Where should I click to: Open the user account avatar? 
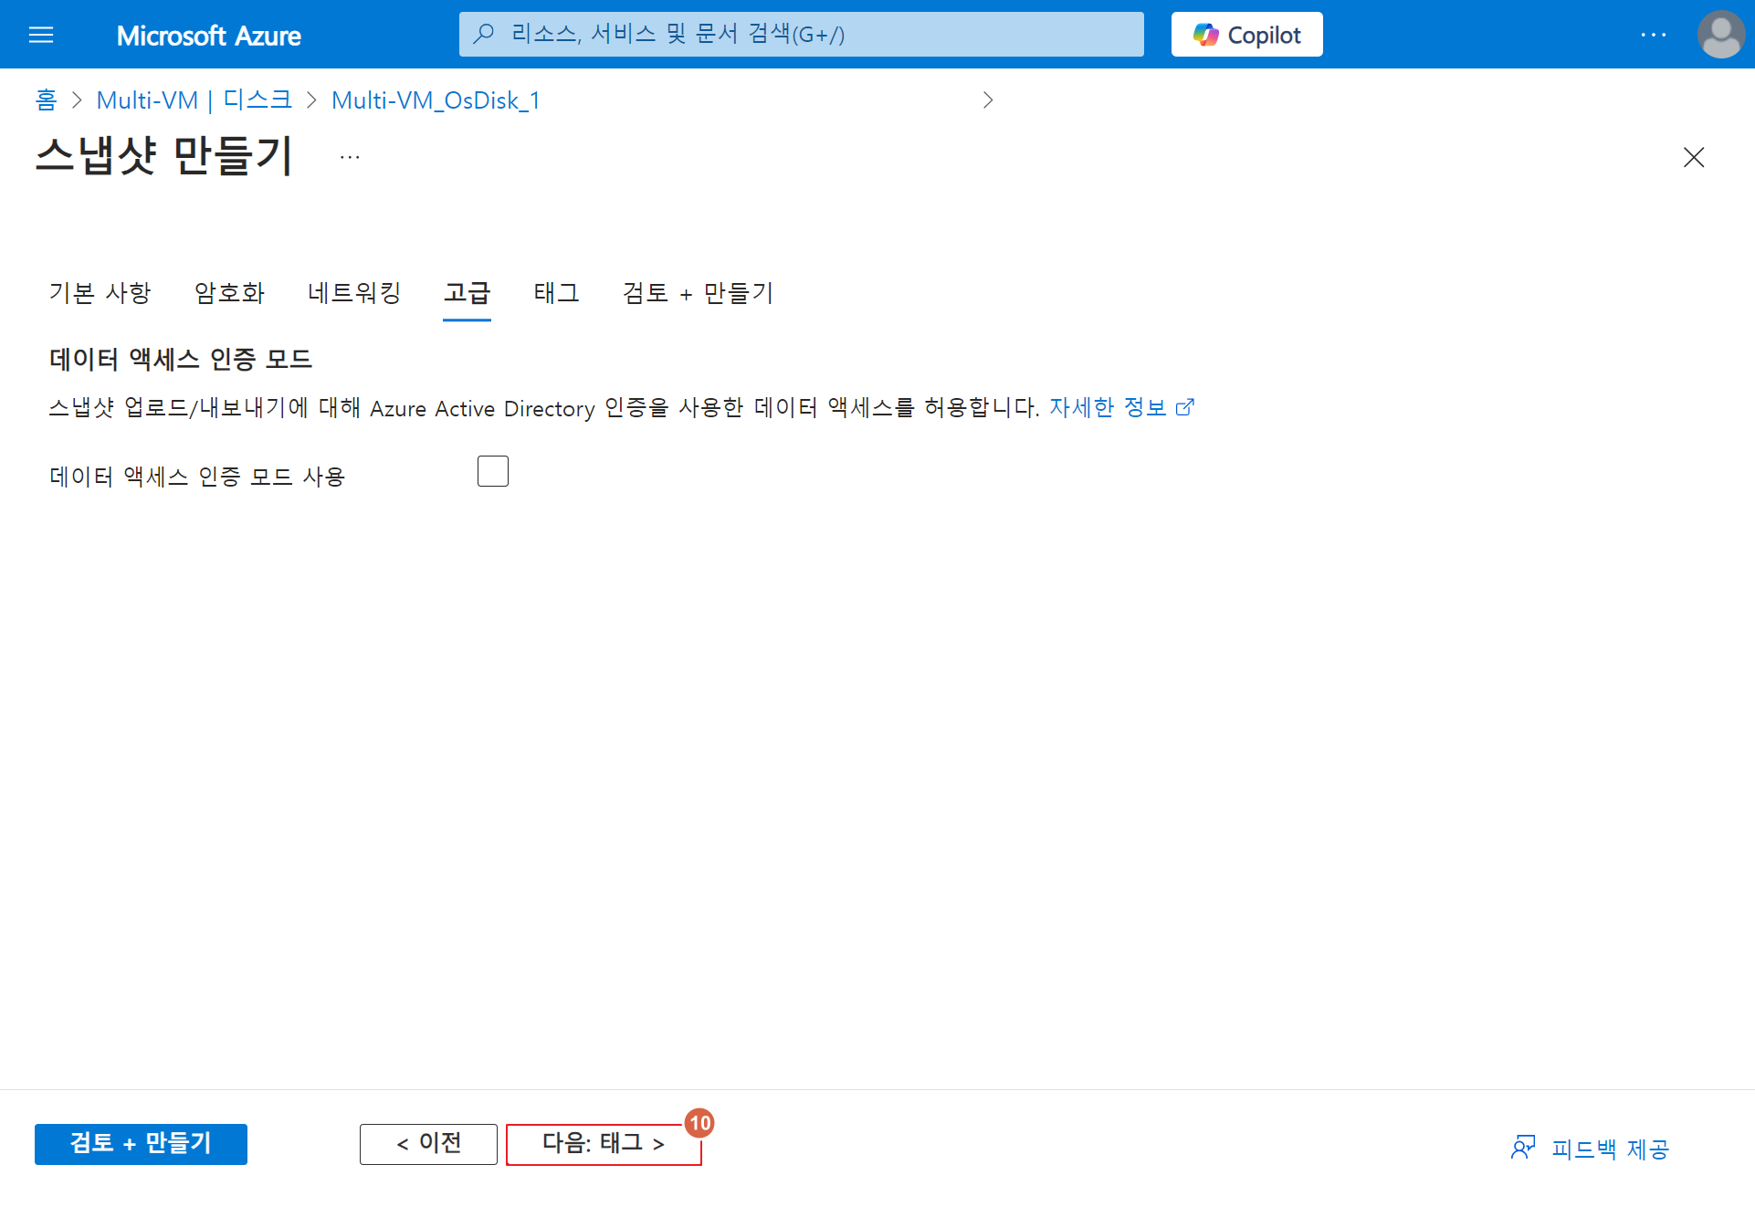coord(1720,35)
